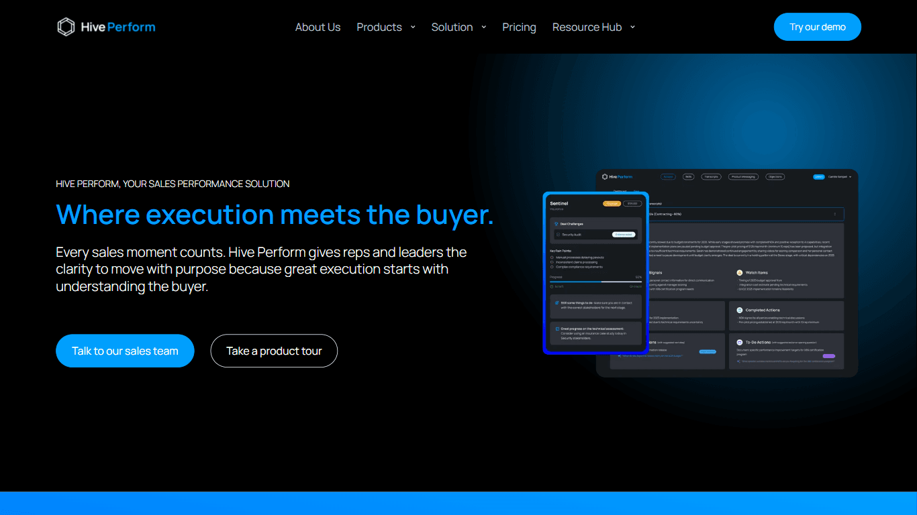The image size is (917, 515).
Task: Click the Try our demo button
Action: point(817,27)
